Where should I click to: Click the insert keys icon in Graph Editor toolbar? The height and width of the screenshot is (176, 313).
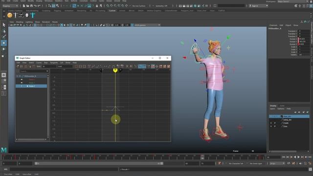tap(22, 66)
